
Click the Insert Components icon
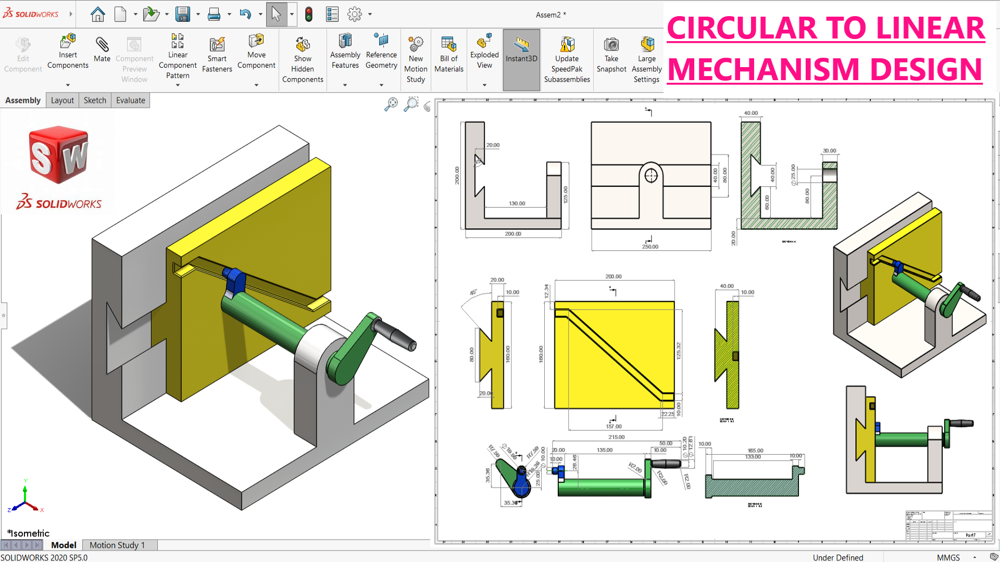[68, 42]
